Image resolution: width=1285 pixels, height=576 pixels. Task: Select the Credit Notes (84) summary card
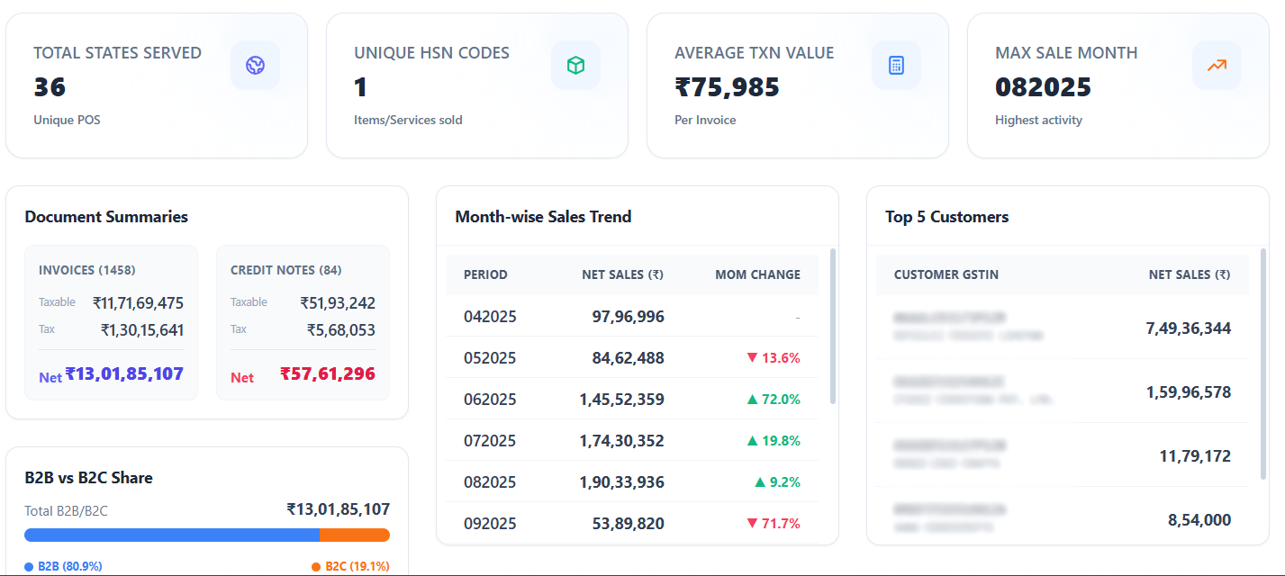point(303,322)
